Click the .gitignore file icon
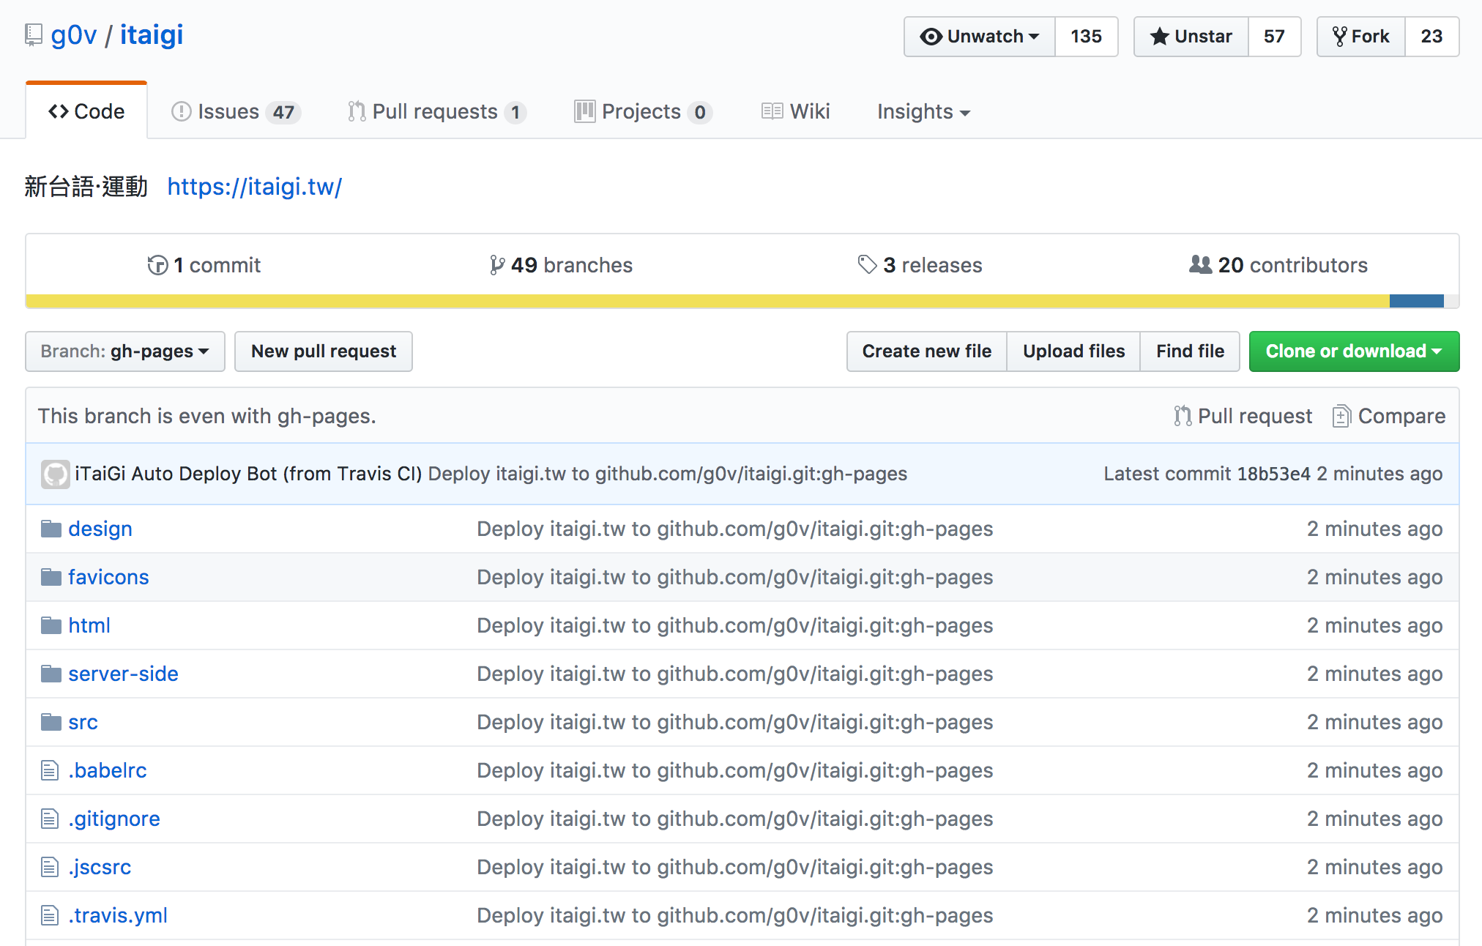The width and height of the screenshot is (1482, 946). tap(50, 819)
